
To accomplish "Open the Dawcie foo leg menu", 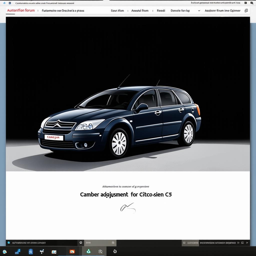I will tap(180, 10).
